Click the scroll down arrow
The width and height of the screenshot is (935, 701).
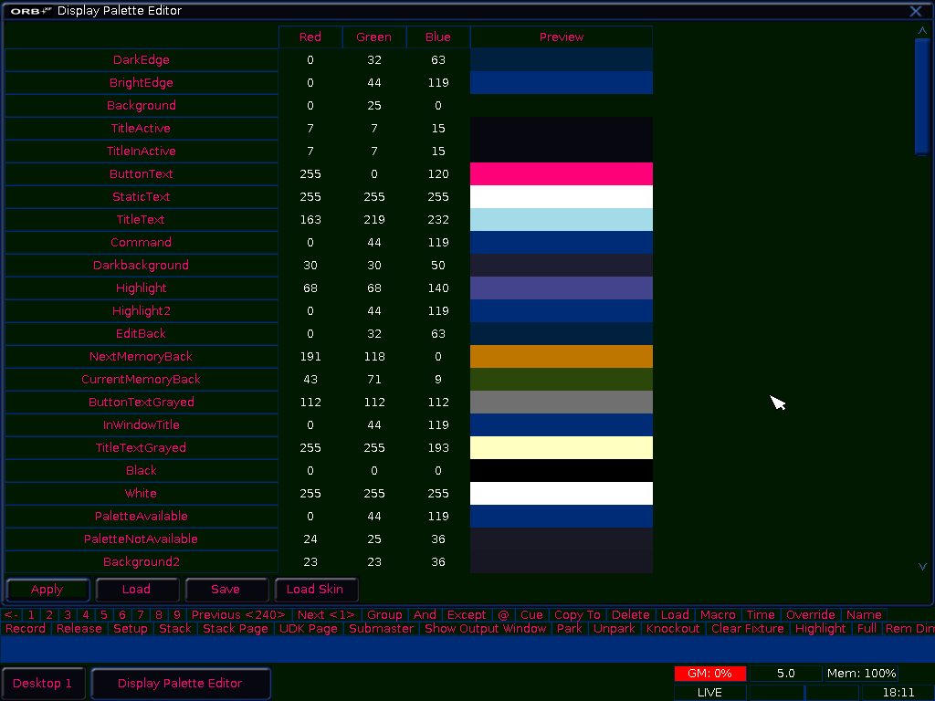(x=922, y=567)
